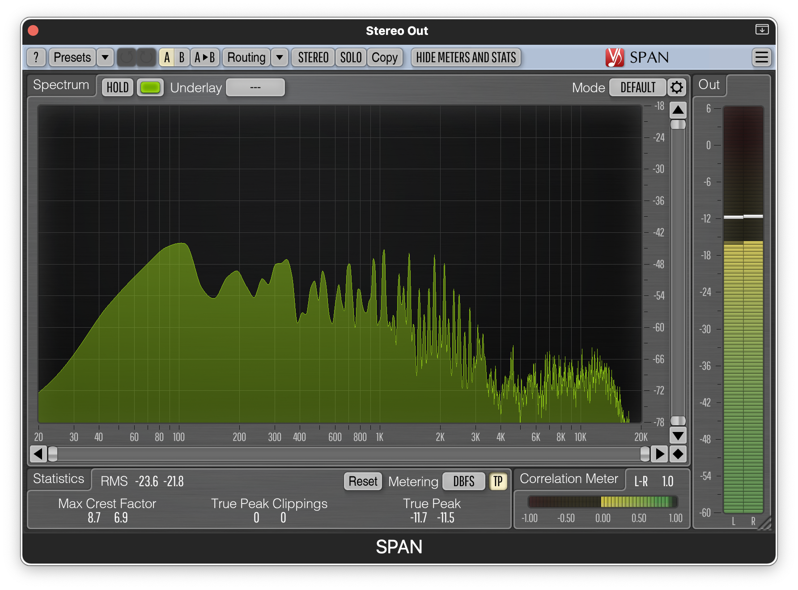Screen dimensions: 798x590
Task: Select the Correlation Meter tab
Action: click(x=569, y=479)
